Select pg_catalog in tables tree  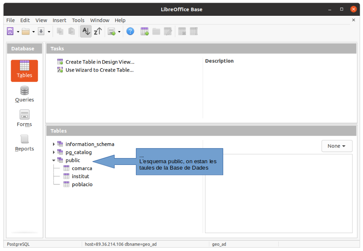[79, 152]
